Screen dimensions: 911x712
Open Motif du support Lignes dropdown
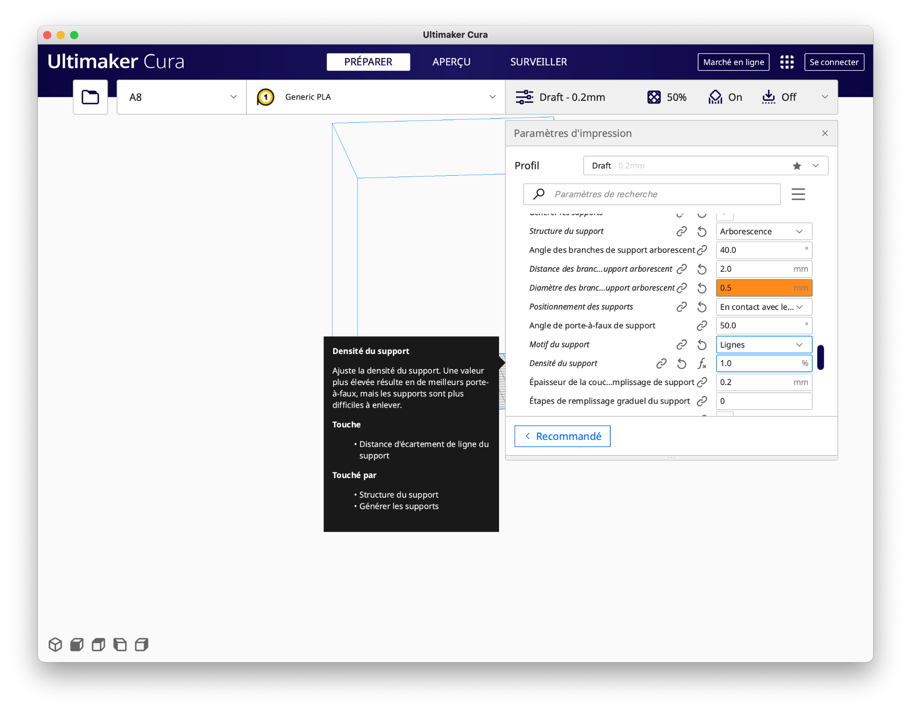(x=763, y=345)
